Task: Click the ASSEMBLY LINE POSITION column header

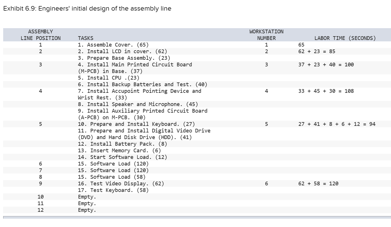Action: pos(41,35)
